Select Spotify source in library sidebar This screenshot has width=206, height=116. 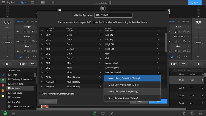(3, 80)
